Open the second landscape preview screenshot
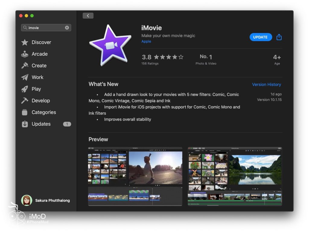This screenshot has height=232, width=309. tap(234, 176)
